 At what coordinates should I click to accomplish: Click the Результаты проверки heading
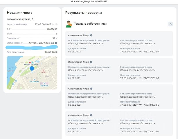coord(83,13)
